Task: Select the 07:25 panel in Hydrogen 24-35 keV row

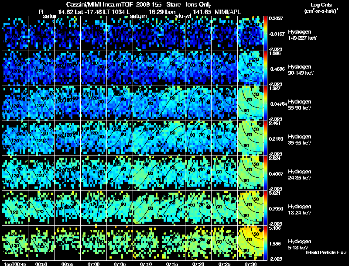Action: coord(225,173)
